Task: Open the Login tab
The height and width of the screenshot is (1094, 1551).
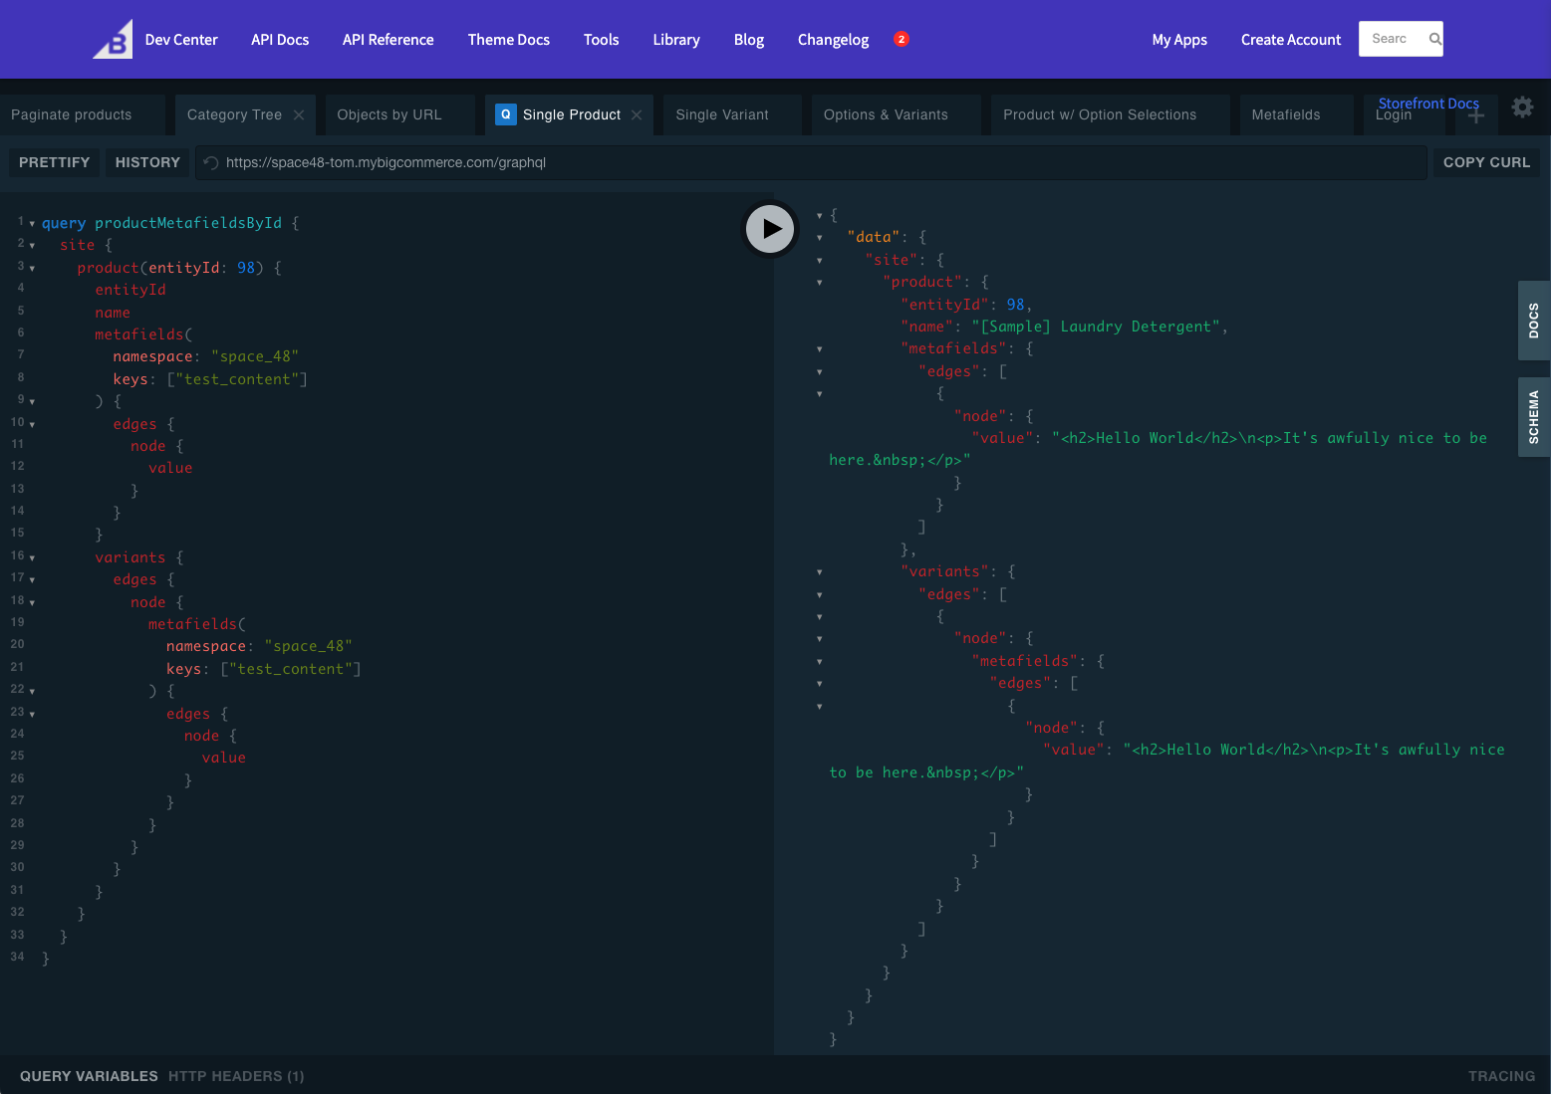Action: [1394, 117]
